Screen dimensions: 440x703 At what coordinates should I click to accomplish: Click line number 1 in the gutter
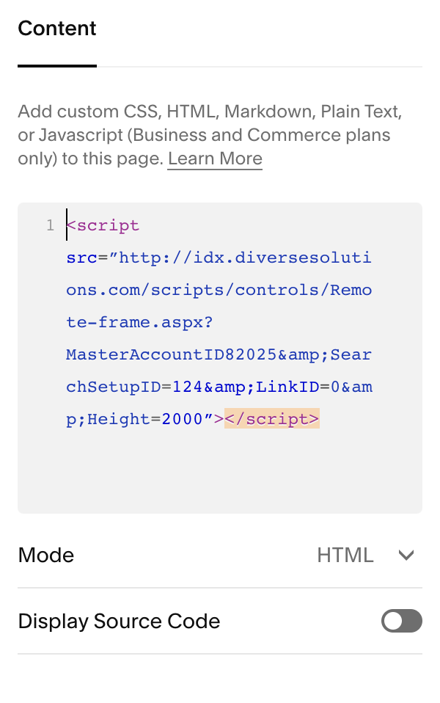coord(50,226)
